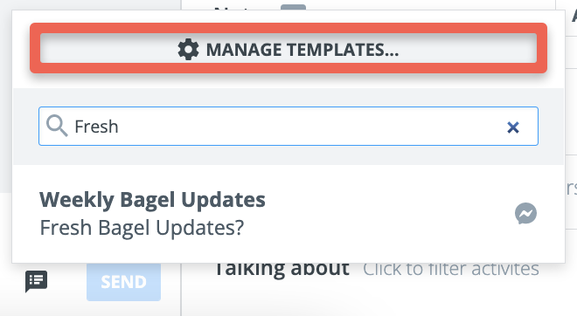The height and width of the screenshot is (316, 577).
Task: Click the cut-off letter A at top right
Action: pos(574,16)
